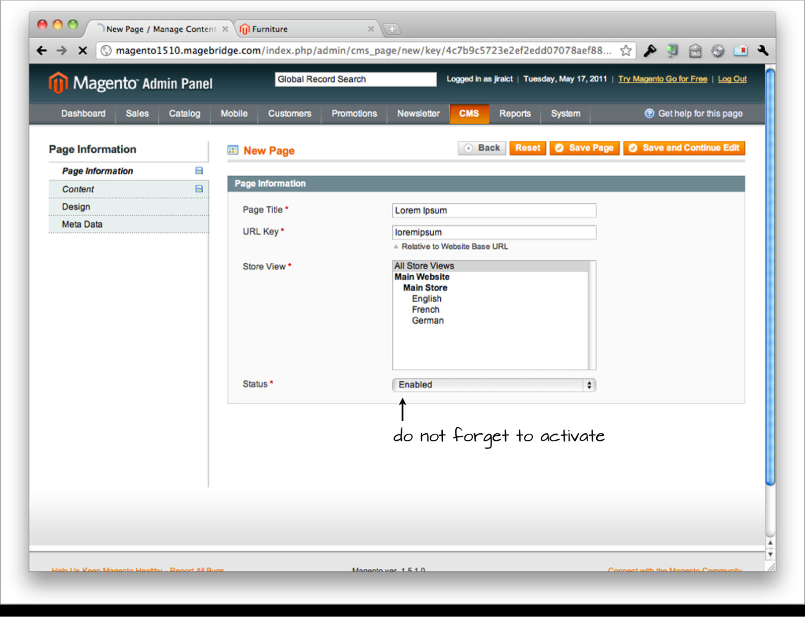Open Try Magento Go for Free link
The width and height of the screenshot is (805, 620).
663,79
